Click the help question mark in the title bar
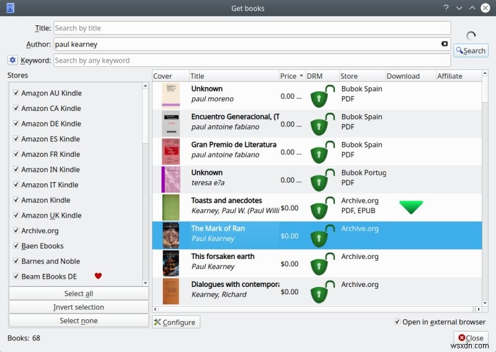Image resolution: width=496 pixels, height=352 pixels. tap(446, 8)
